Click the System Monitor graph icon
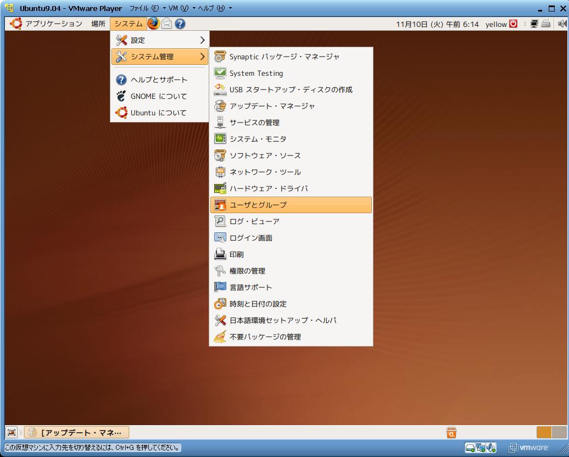The width and height of the screenshot is (569, 457). (x=220, y=138)
